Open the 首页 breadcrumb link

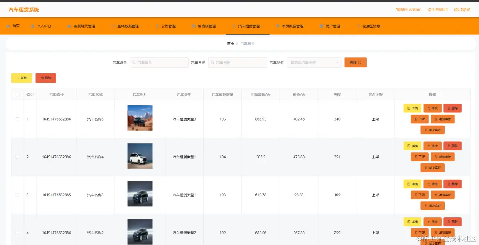(x=230, y=43)
